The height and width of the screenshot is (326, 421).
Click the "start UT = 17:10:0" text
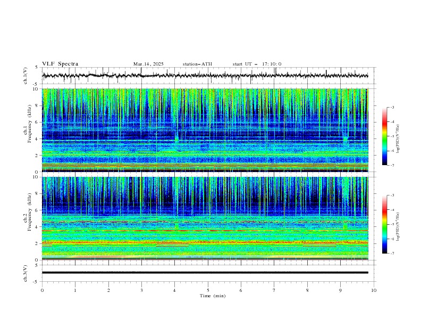pyautogui.click(x=257, y=64)
